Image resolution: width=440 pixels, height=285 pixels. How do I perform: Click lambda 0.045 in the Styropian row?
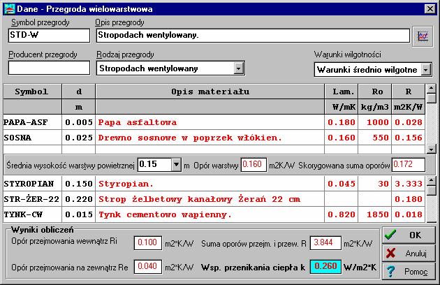[x=342, y=184]
